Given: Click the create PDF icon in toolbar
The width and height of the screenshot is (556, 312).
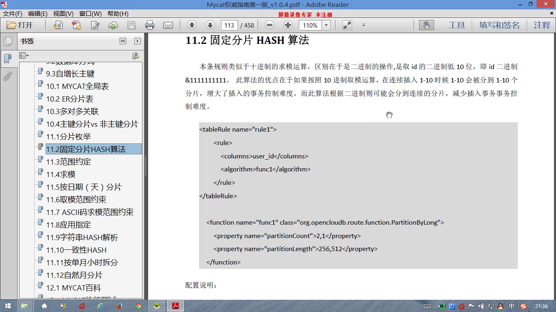Looking at the screenshot, I should coord(77,25).
